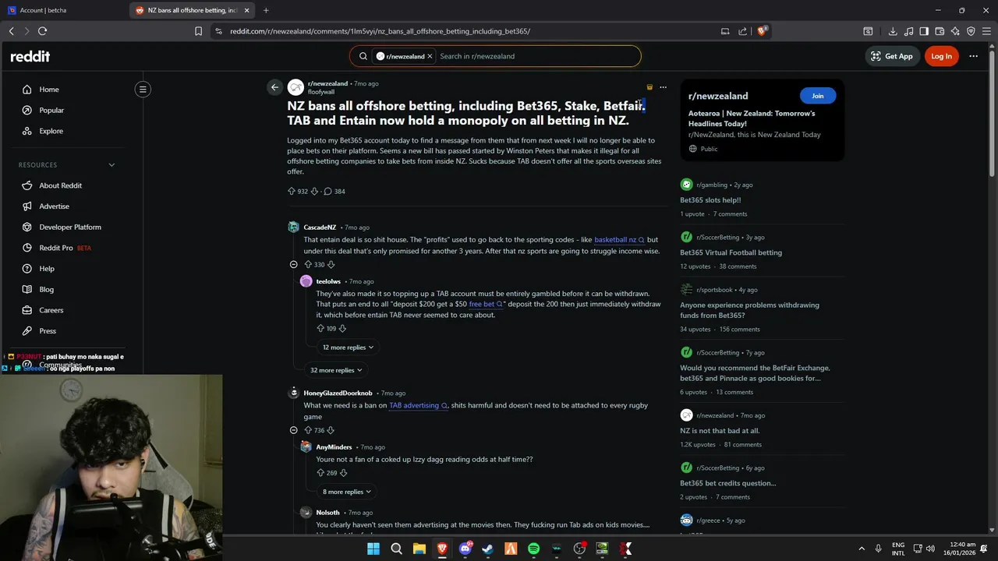This screenshot has height=561, width=998.
Task: Open the 'free bet' search link
Action: [x=486, y=304]
